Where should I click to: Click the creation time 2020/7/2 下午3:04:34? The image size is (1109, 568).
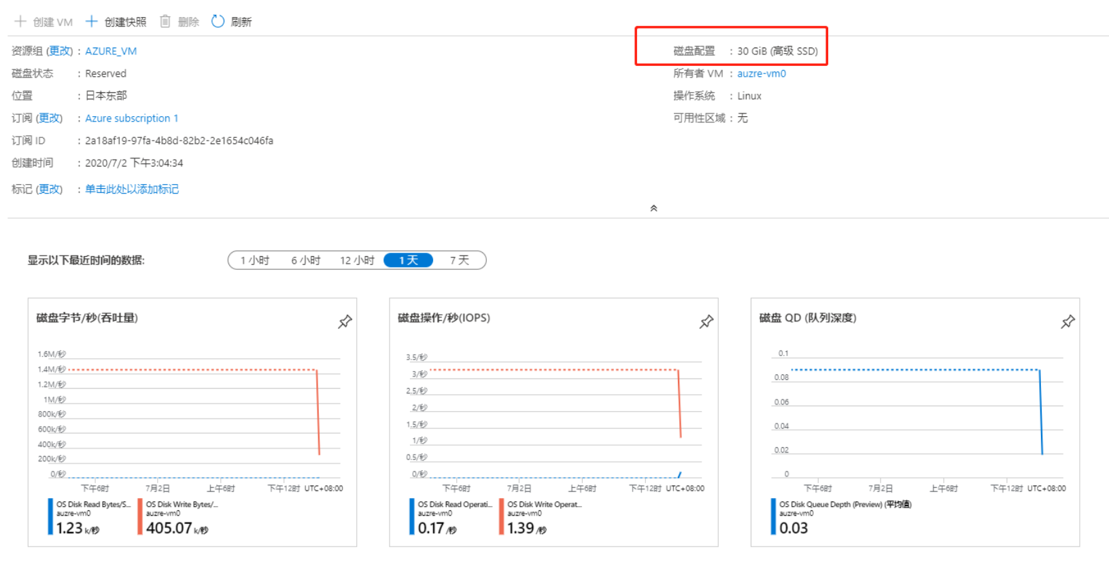tap(134, 163)
